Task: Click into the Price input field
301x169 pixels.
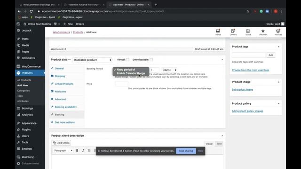Action: click(121, 84)
